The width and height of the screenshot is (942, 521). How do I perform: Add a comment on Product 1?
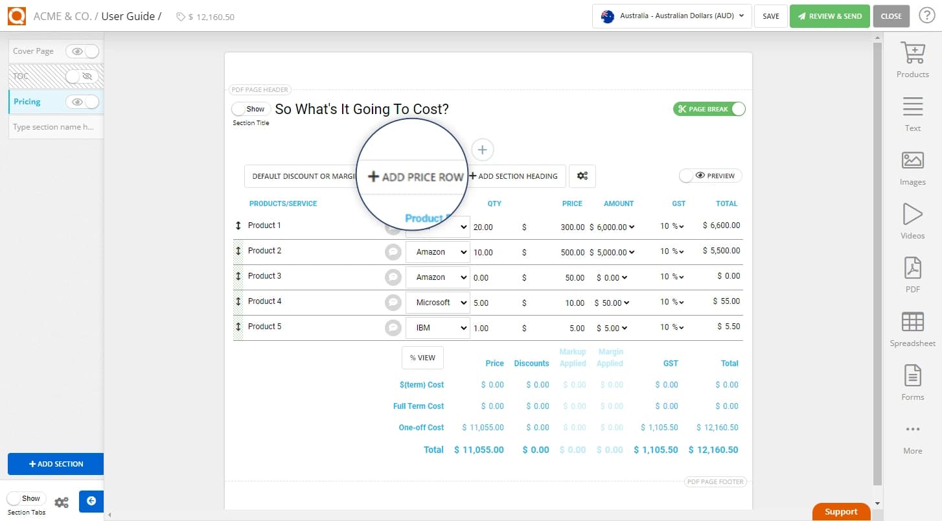point(393,227)
